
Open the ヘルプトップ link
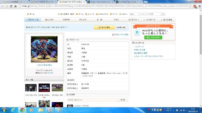coord(139,46)
